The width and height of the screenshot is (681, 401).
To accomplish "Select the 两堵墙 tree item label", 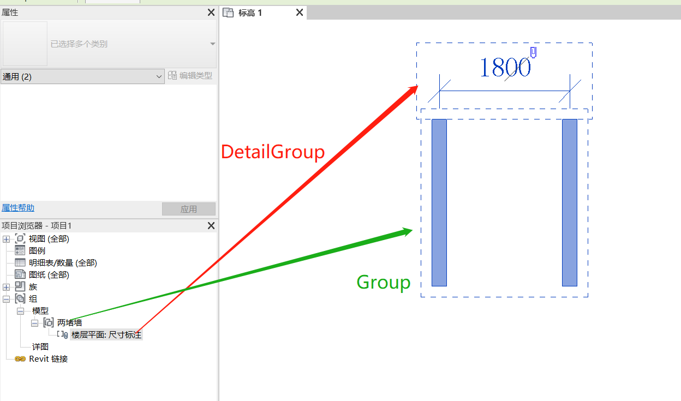I will click(70, 322).
